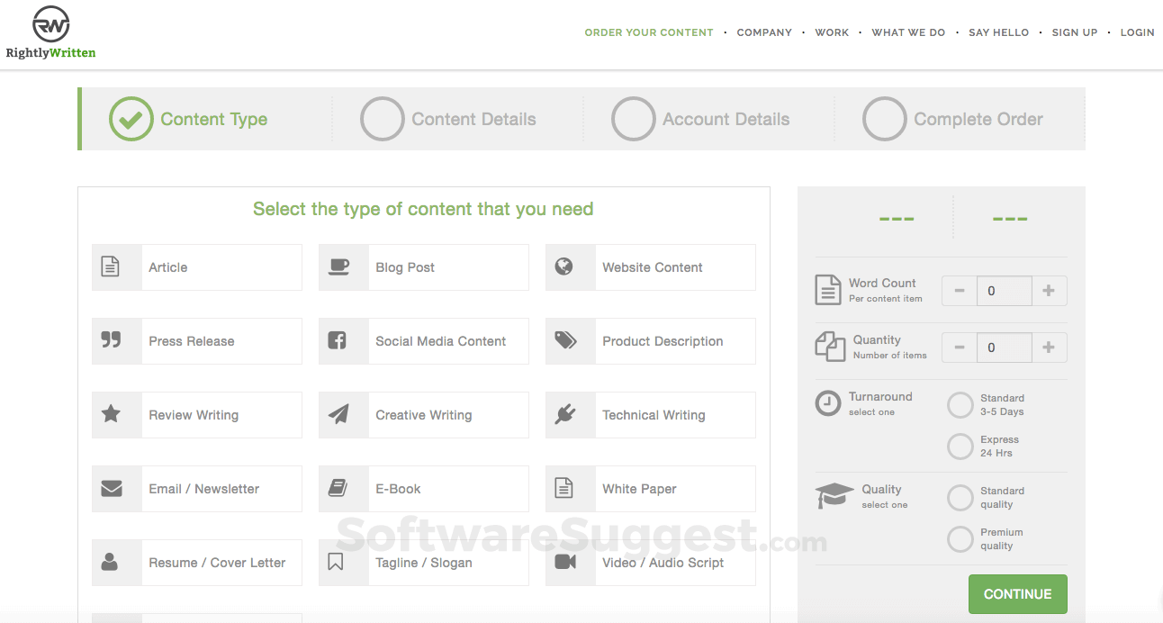
Task: Click the LOGIN link
Action: click(1138, 32)
